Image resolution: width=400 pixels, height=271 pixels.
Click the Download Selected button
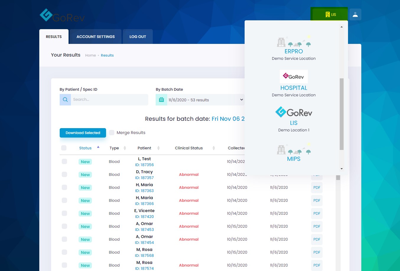click(83, 133)
